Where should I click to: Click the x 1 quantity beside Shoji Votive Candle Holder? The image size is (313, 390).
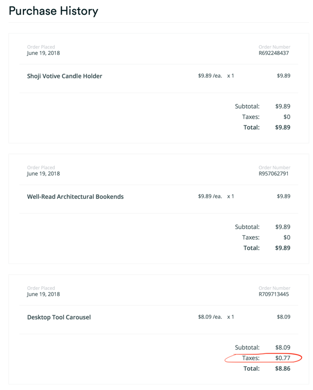tap(231, 76)
